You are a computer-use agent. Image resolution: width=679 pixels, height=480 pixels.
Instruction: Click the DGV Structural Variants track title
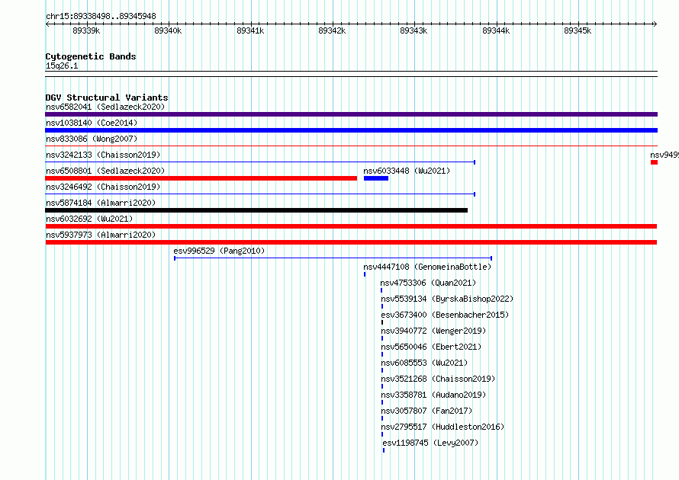(x=107, y=98)
